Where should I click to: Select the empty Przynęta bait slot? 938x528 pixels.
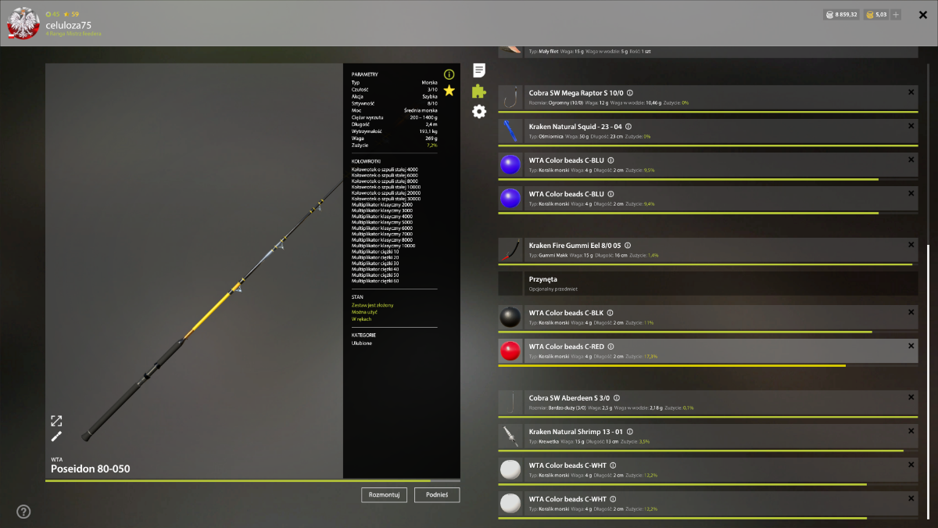[708, 283]
